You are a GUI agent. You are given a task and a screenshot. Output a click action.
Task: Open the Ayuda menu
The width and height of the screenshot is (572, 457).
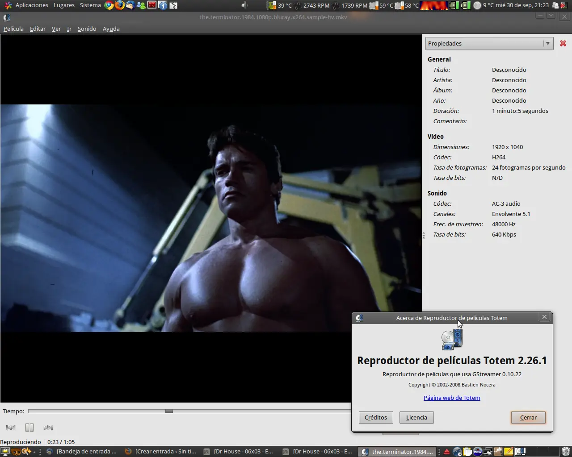click(x=111, y=29)
